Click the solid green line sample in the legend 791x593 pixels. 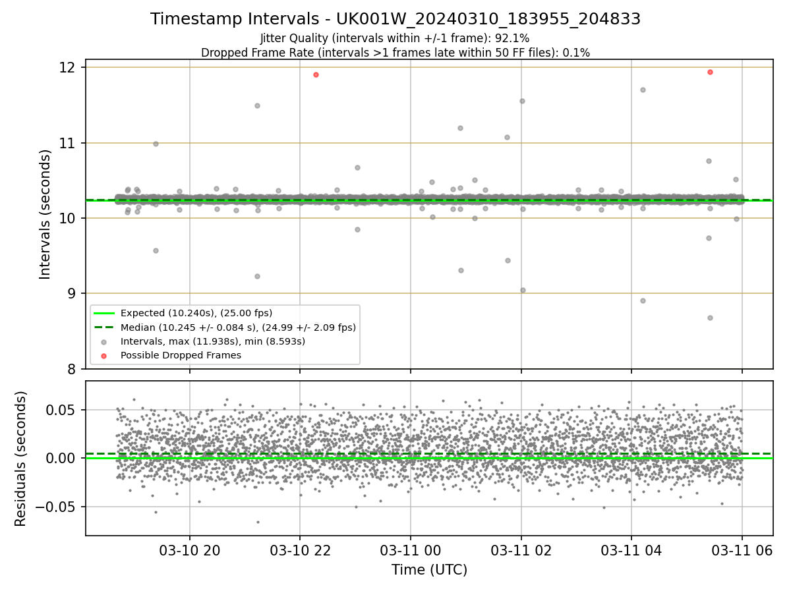pos(104,313)
